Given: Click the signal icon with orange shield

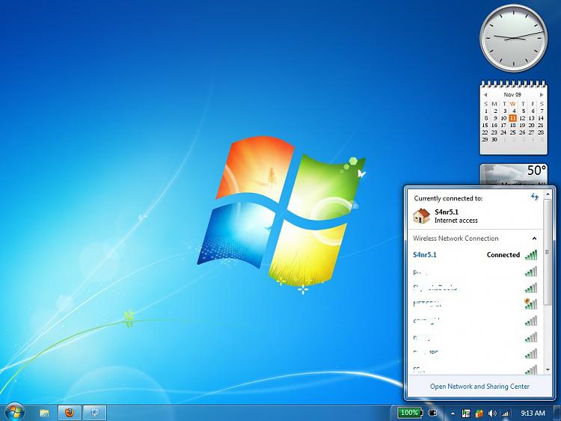Looking at the screenshot, I should point(531,304).
